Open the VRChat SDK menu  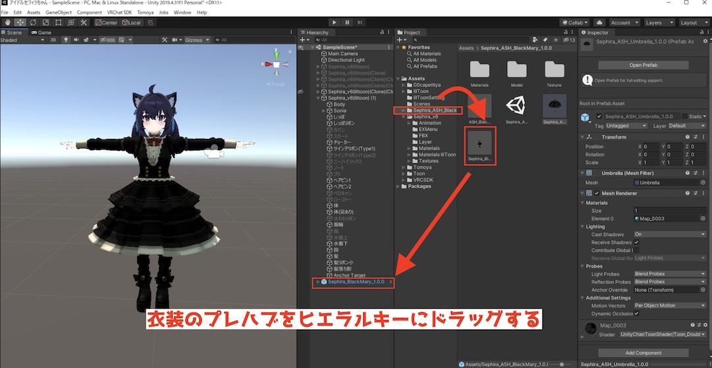[119, 13]
